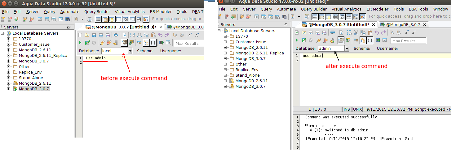Viewport: 456px width, 153px height.
Task: Click New Script icon in Untitled 3 editor toolbar
Action: click(80, 35)
